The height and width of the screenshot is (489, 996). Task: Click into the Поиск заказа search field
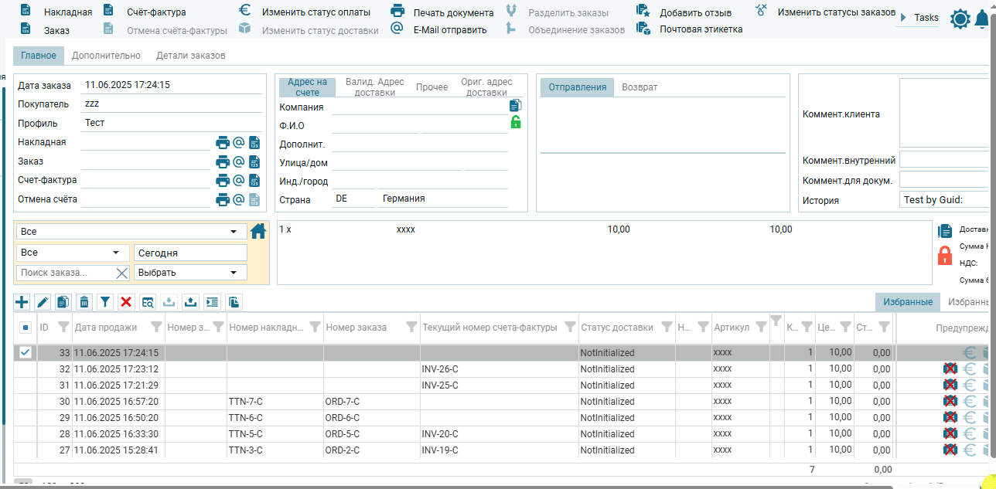tap(66, 273)
